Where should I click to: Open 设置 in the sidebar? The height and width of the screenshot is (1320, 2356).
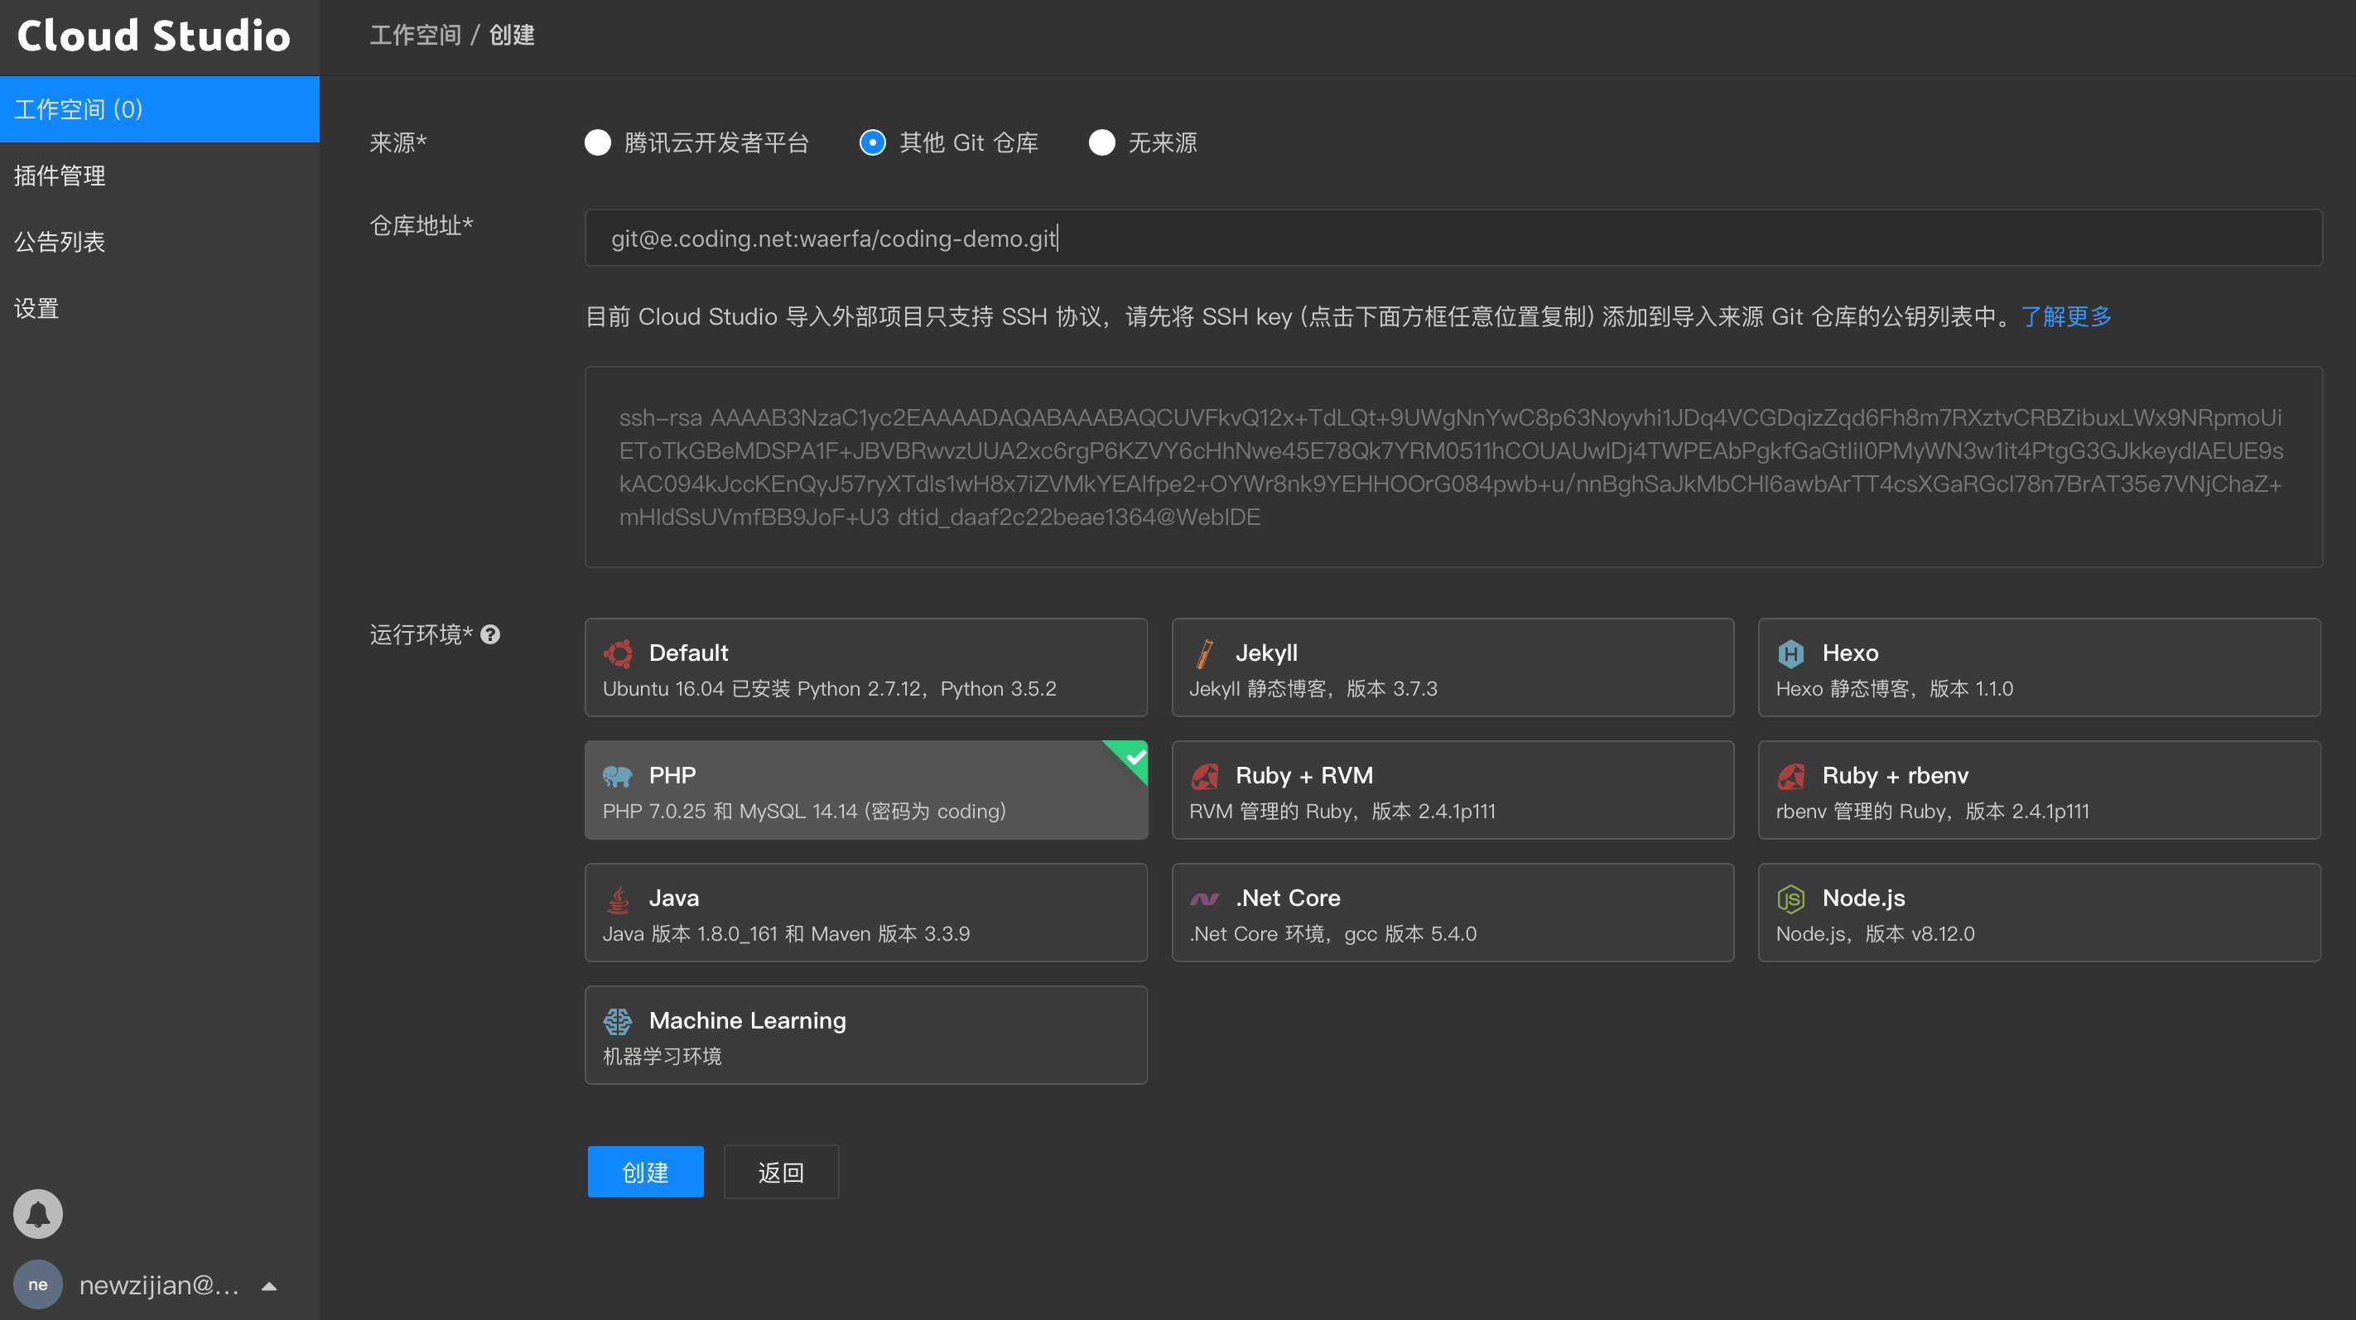160,308
